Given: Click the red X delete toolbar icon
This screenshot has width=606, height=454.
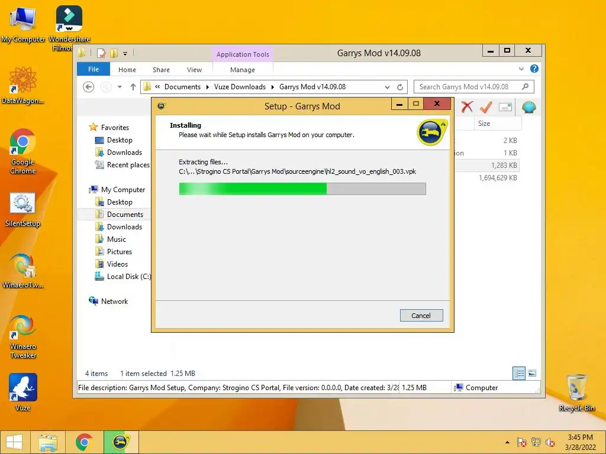Looking at the screenshot, I should click(x=467, y=107).
